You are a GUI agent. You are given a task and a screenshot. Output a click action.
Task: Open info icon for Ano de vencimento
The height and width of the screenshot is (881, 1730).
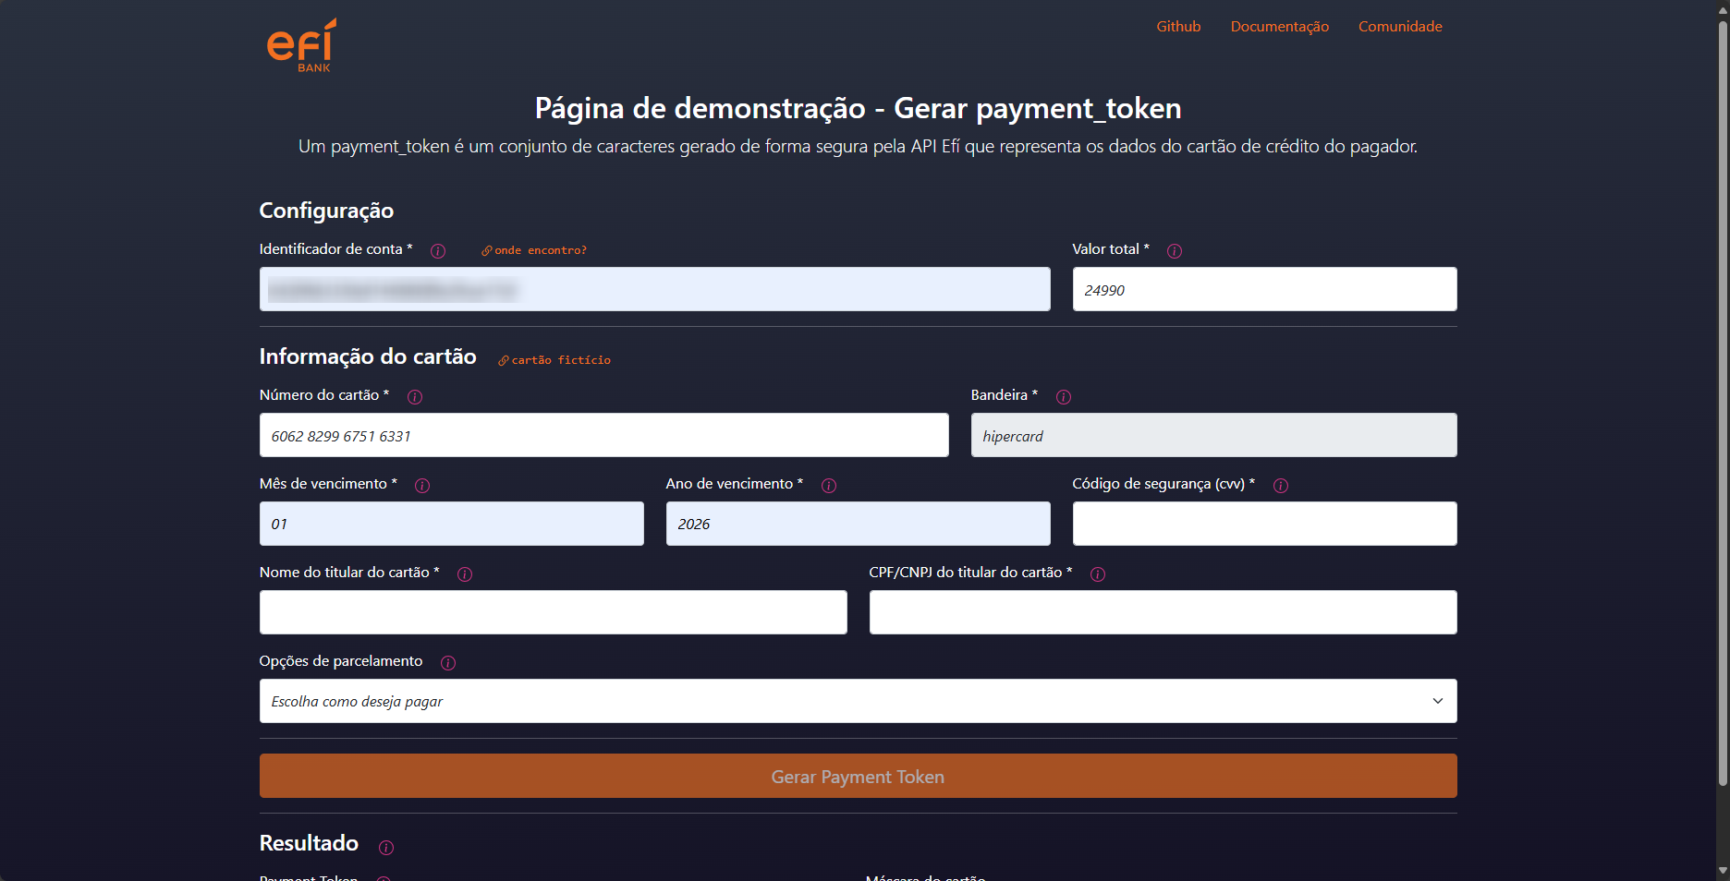(x=829, y=486)
